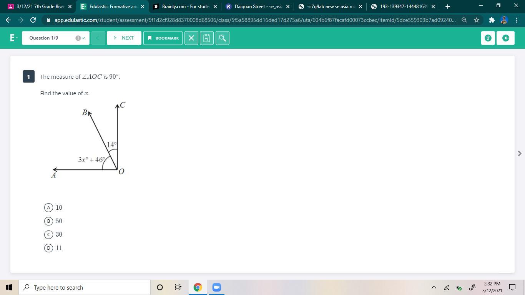Reload the page
525x295 pixels.
[x=33, y=20]
